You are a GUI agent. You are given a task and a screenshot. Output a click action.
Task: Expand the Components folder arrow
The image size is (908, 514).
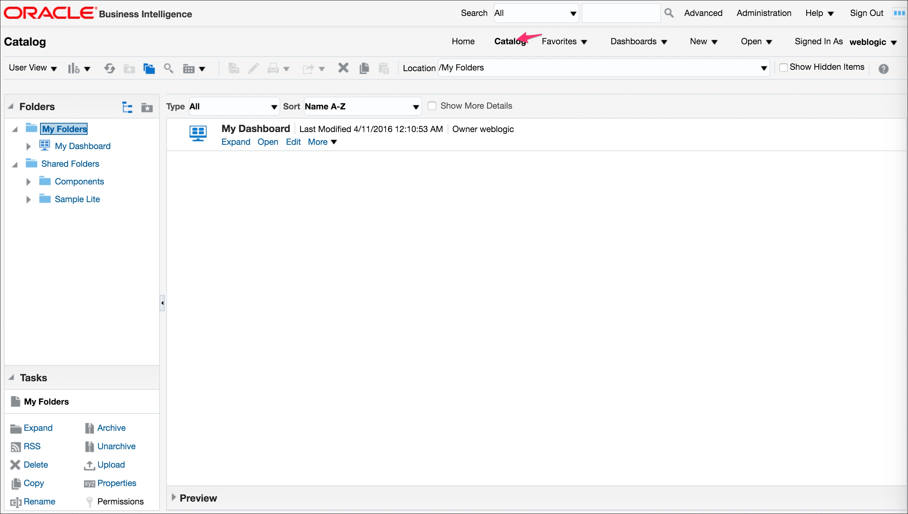[x=29, y=182]
